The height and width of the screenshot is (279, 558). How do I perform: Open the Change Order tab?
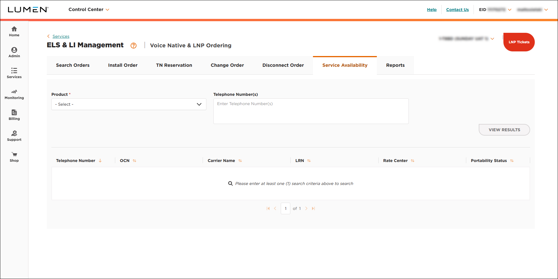pos(227,65)
